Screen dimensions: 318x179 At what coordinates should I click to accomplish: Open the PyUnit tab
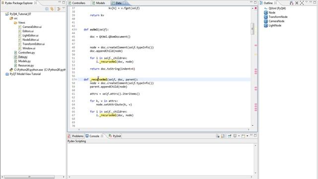pos(115,136)
